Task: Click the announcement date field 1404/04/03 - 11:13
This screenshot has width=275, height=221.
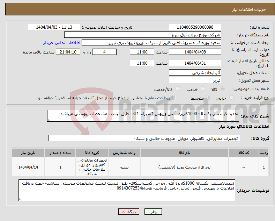Action: click(54, 27)
